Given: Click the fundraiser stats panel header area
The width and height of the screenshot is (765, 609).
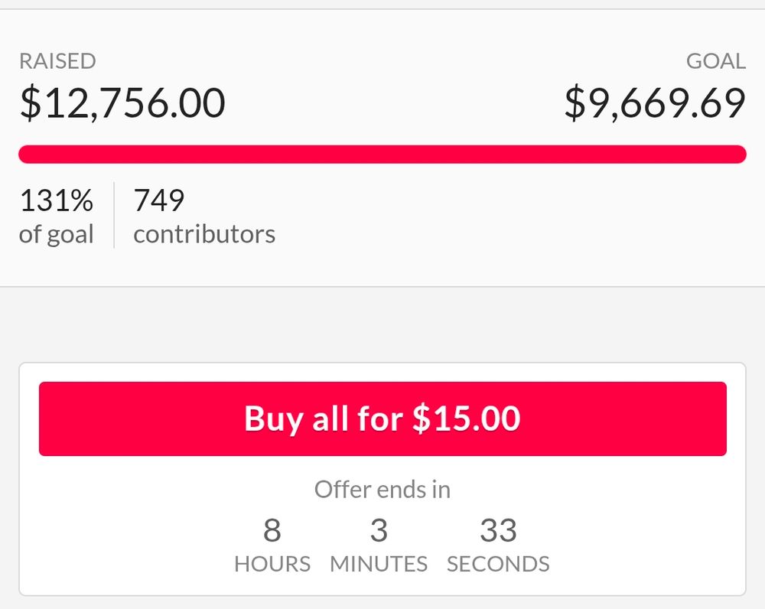Looking at the screenshot, I should click(382, 61).
